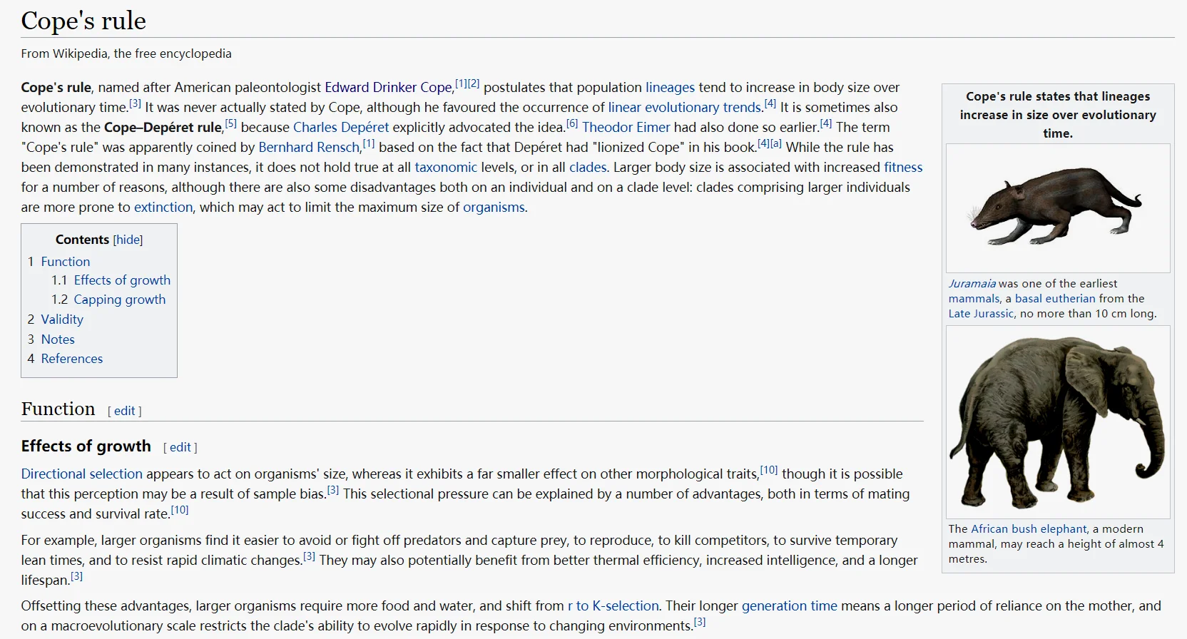Open citation [4] after done so earlier
This screenshot has width=1187, height=639.
pos(826,123)
